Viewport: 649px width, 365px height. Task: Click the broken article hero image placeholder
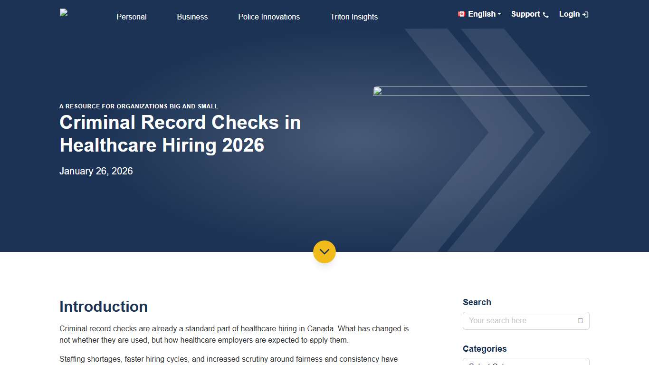[x=481, y=91]
